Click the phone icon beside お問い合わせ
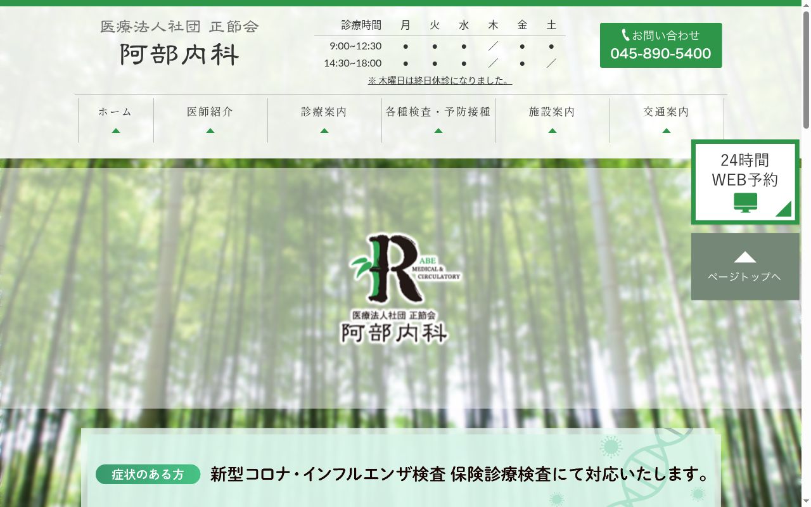Image resolution: width=811 pixels, height=507 pixels. coord(625,35)
